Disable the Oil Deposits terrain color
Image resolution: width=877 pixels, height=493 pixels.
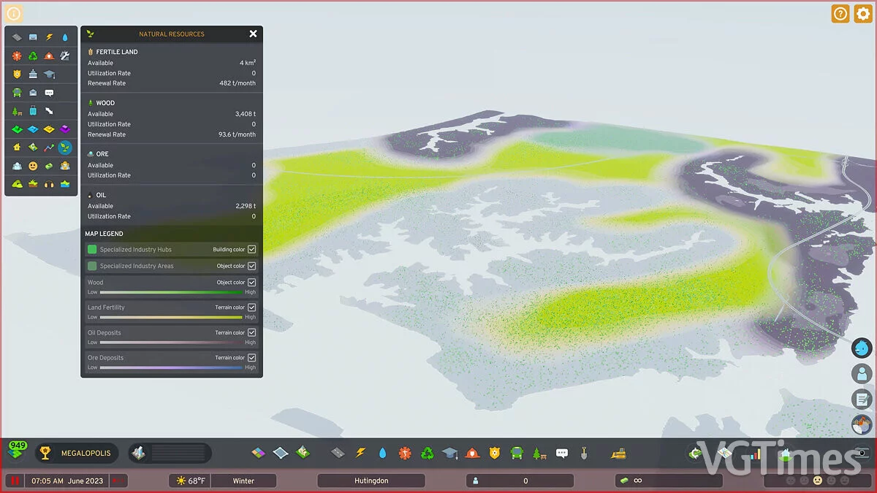coord(251,332)
